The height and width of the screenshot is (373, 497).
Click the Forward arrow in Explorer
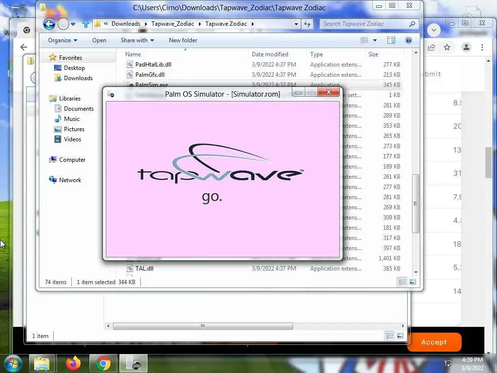pyautogui.click(x=64, y=24)
